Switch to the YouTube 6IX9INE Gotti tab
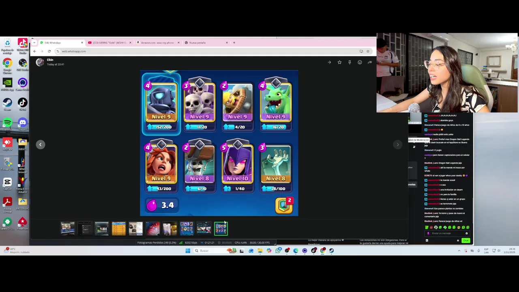Viewport: 519px width, 292px height. point(109,43)
